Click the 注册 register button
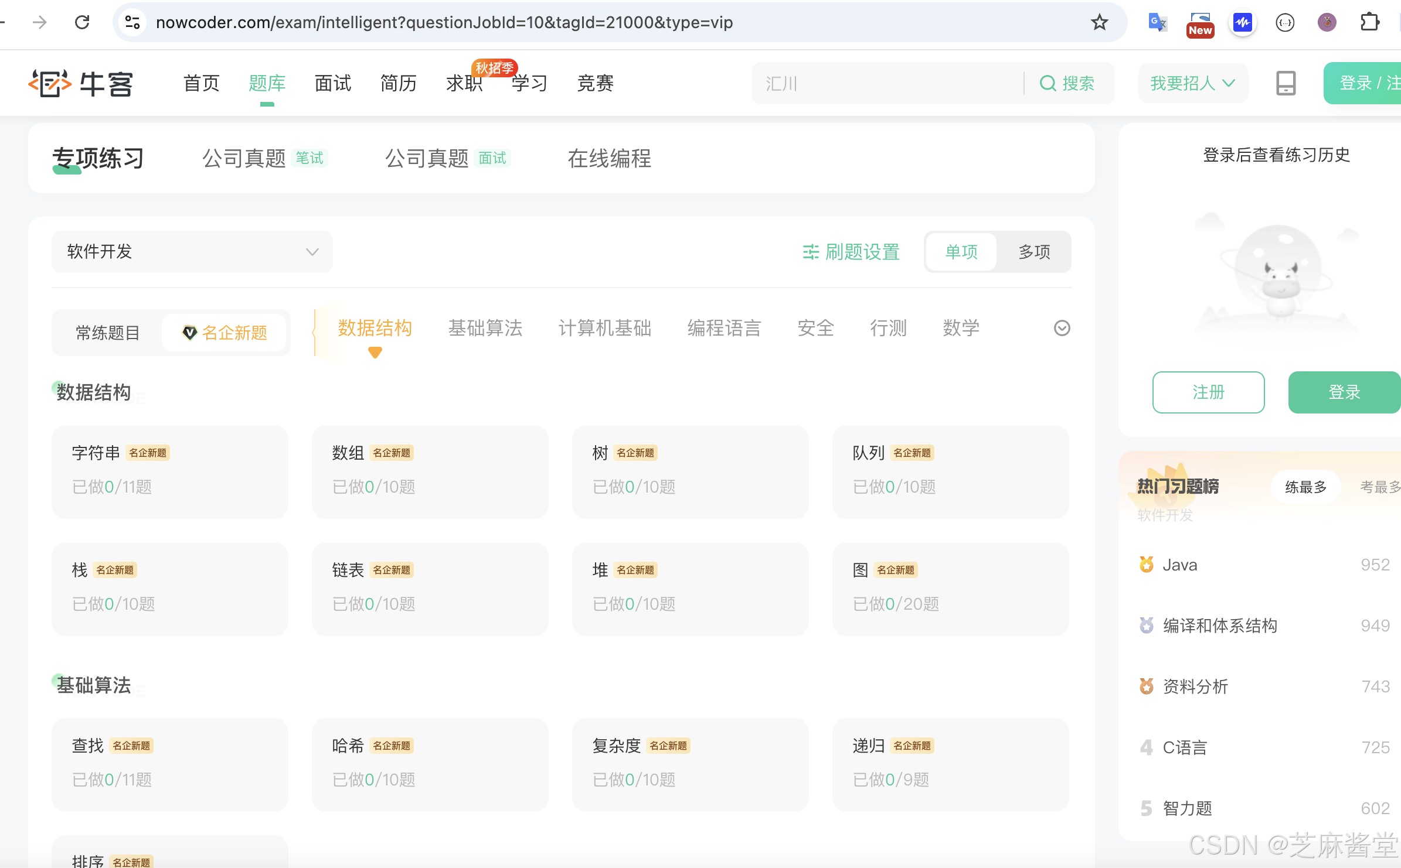This screenshot has height=868, width=1401. pyautogui.click(x=1208, y=392)
